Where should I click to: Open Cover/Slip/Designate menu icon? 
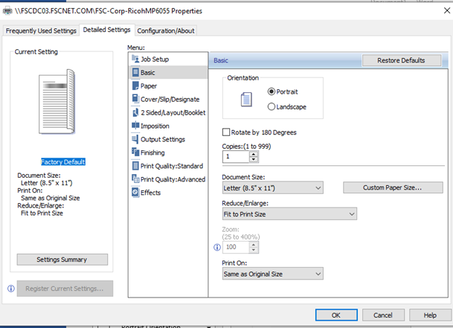pos(135,99)
